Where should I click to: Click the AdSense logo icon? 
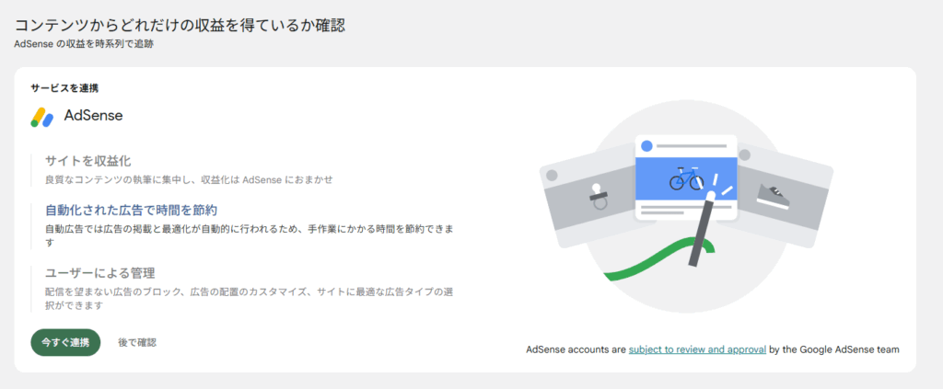(42, 117)
